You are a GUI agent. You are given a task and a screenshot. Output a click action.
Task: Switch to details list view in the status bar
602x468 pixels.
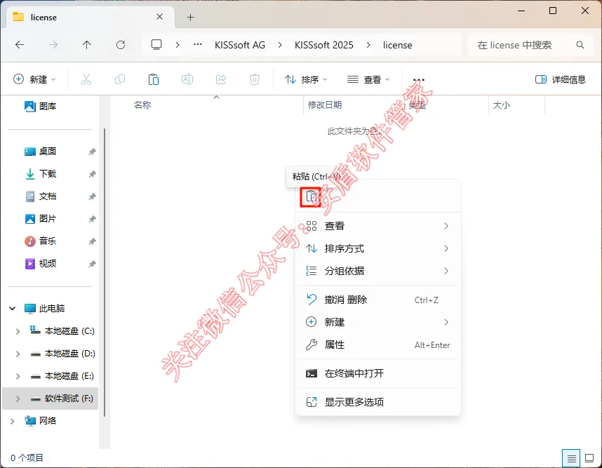point(571,458)
